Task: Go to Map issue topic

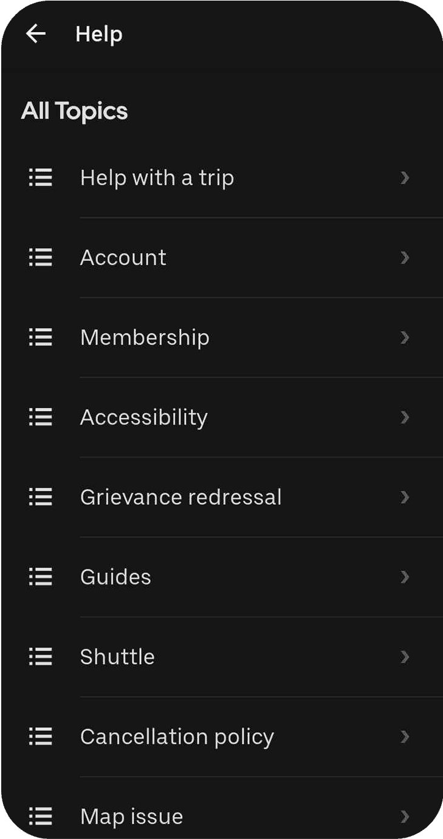Action: [x=131, y=816]
